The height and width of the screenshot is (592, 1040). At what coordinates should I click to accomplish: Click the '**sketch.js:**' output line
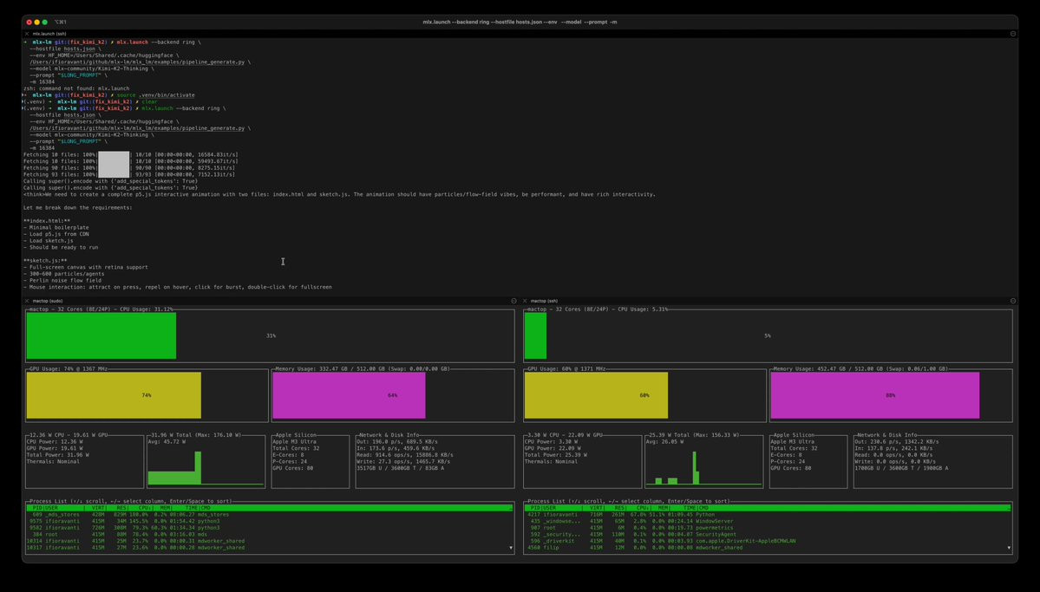tap(45, 261)
